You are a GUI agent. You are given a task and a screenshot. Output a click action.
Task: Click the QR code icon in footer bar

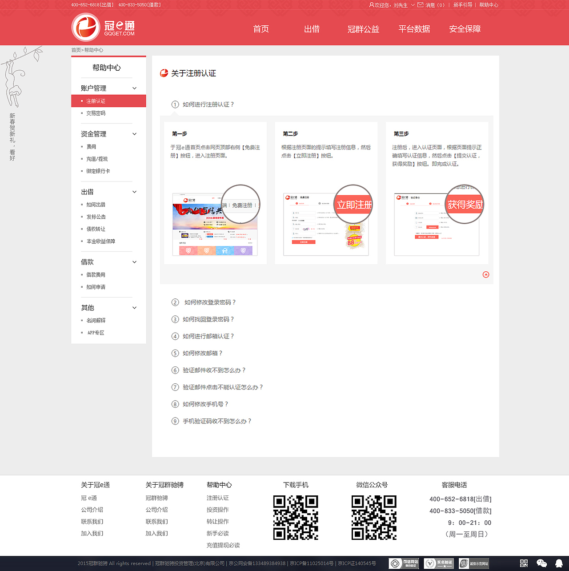tap(524, 563)
